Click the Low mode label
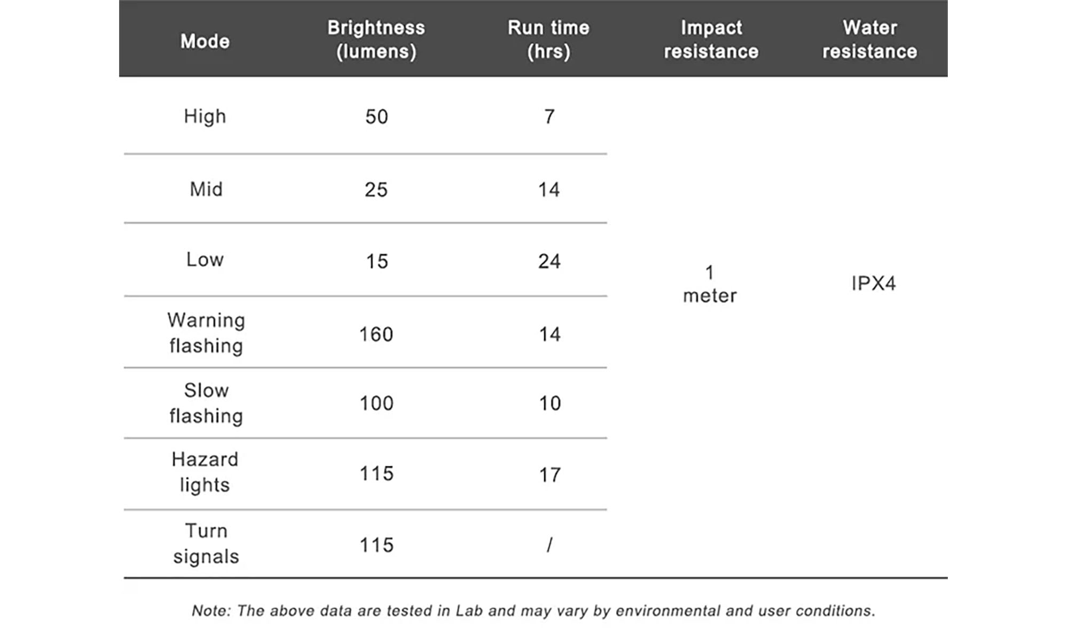The image size is (1068, 641). point(205,260)
